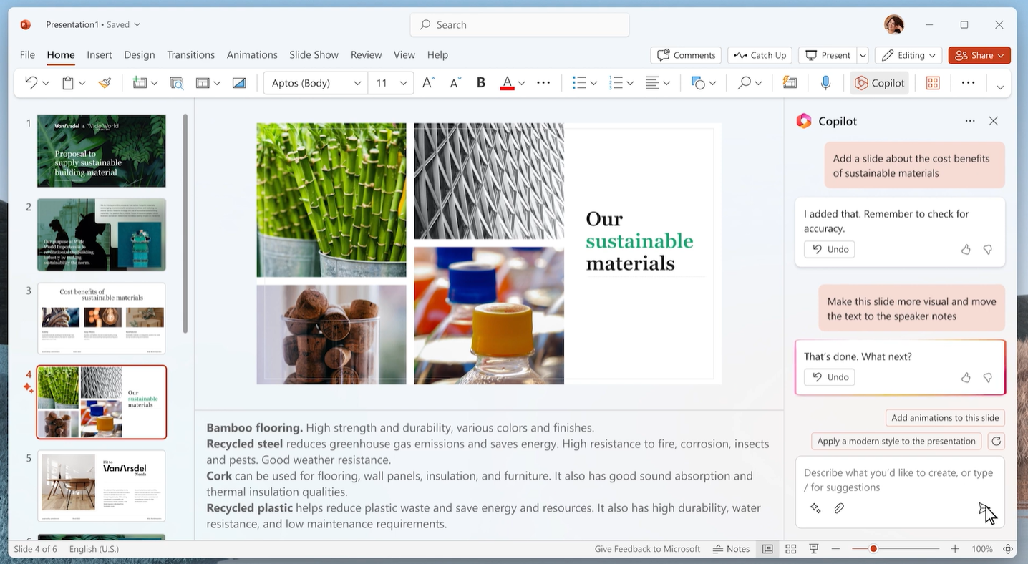Screen dimensions: 1028x564
Task: Switch to Normal view icon in status bar
Action: coord(767,549)
